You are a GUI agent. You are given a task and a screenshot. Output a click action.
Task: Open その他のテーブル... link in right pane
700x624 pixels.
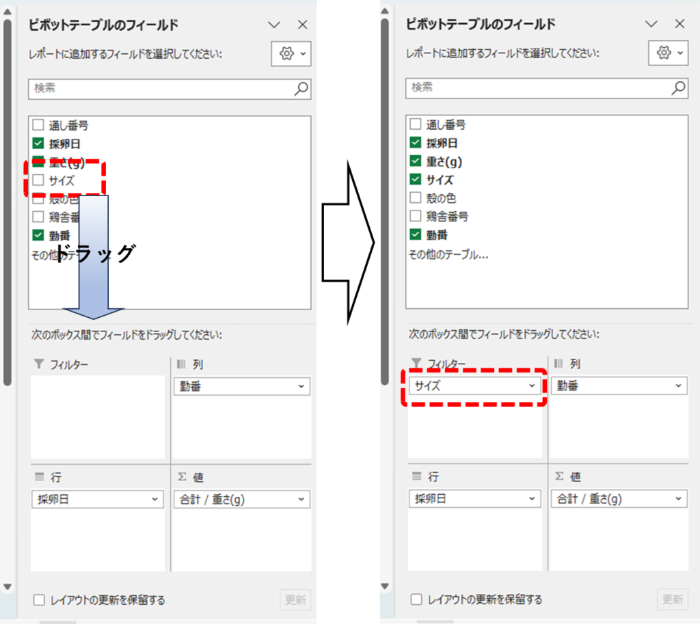coord(448,254)
